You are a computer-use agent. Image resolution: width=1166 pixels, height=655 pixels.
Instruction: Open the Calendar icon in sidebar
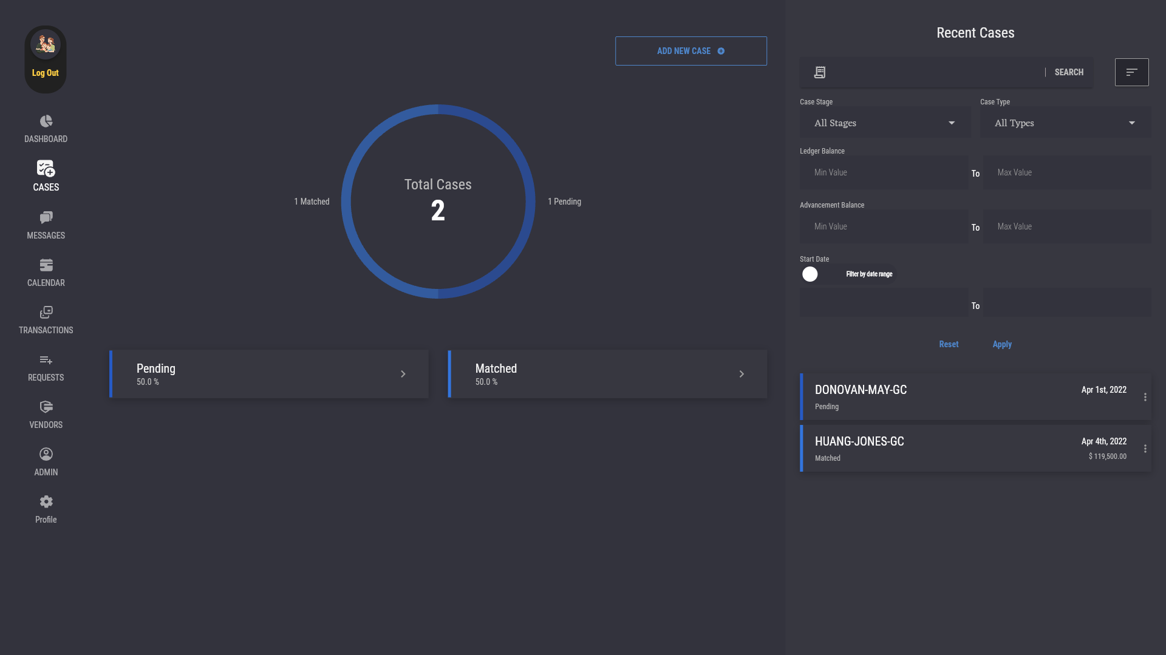[x=46, y=265]
